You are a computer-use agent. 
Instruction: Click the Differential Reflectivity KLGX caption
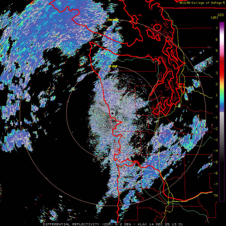(113, 224)
